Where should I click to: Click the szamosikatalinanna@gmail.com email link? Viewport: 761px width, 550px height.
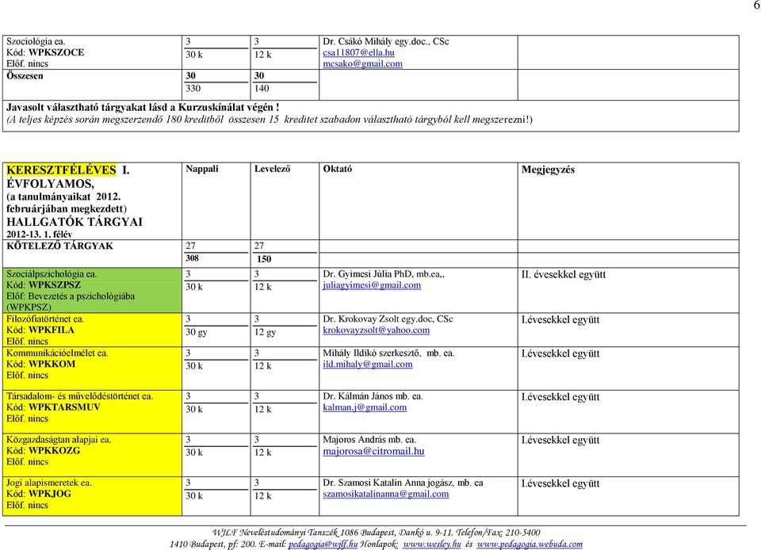(385, 494)
